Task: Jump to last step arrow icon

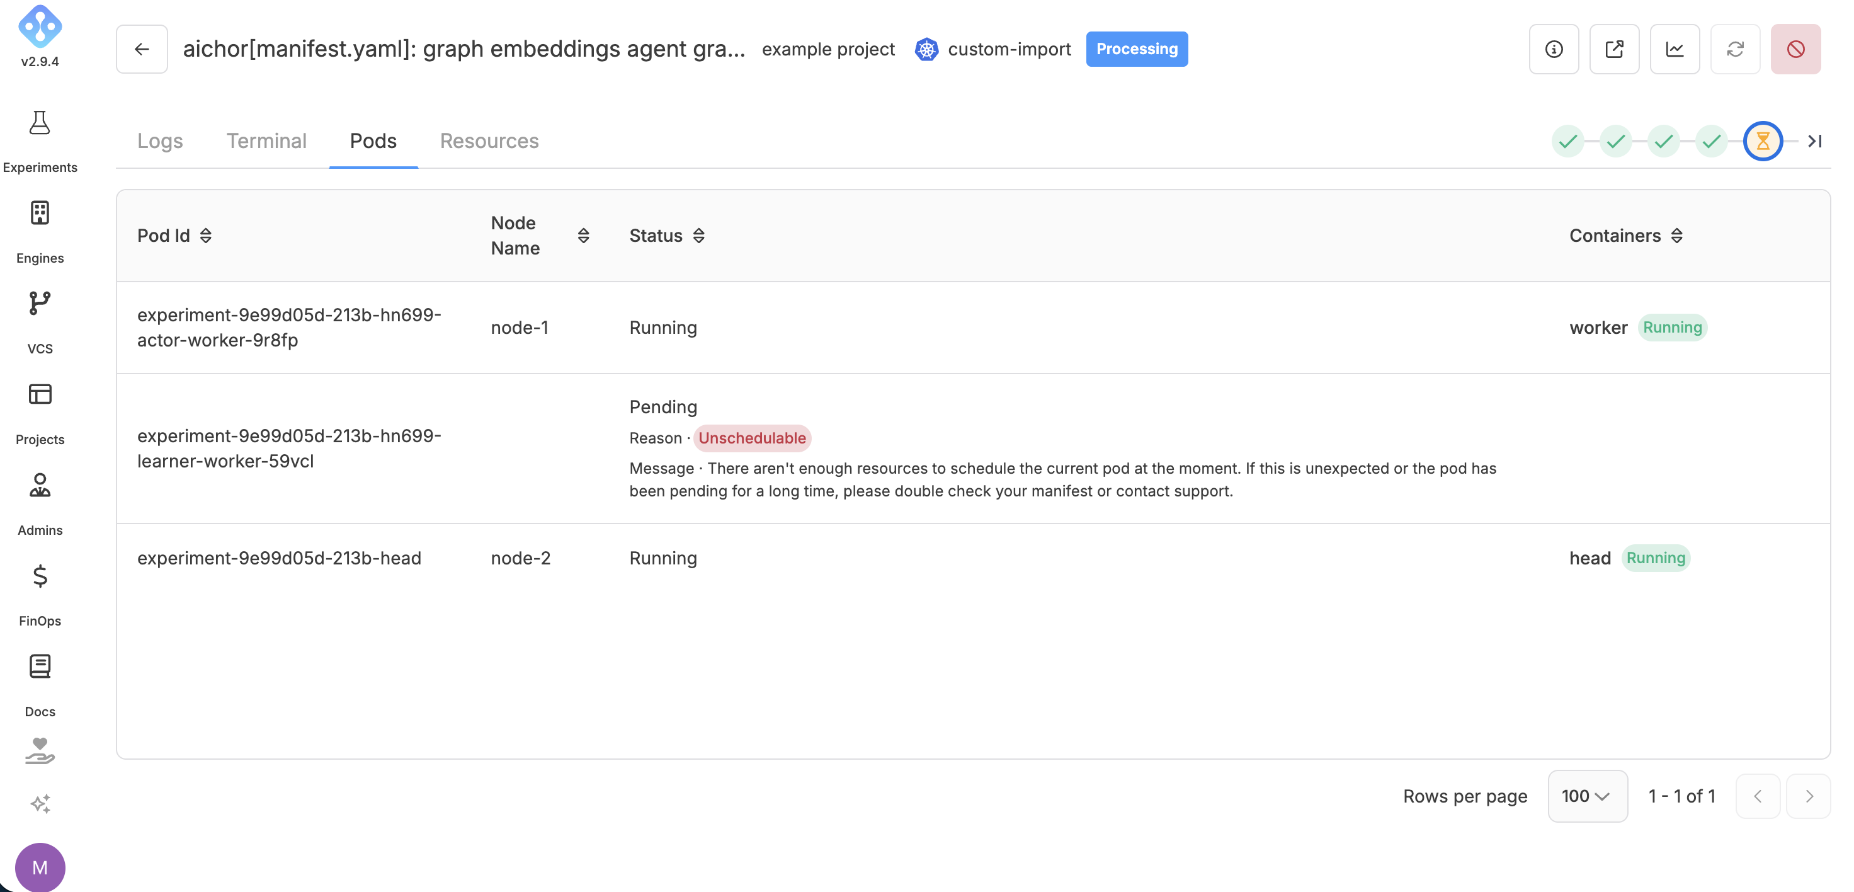Action: coord(1814,141)
